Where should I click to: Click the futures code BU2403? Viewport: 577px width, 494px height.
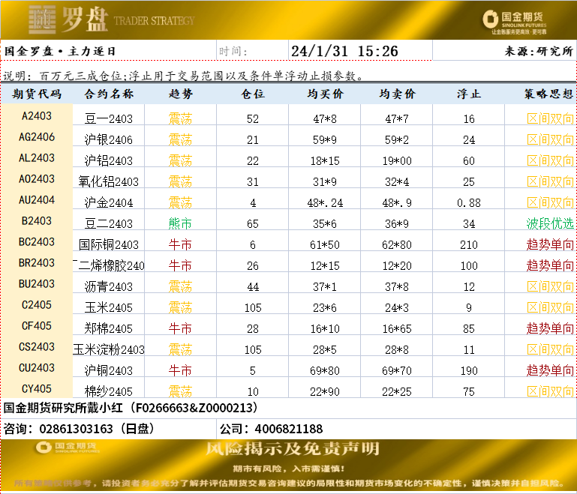(x=37, y=283)
